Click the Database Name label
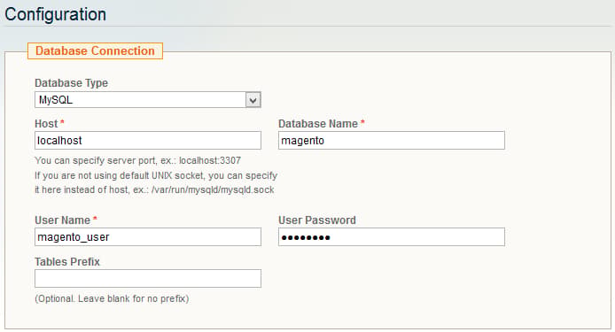 (x=318, y=124)
